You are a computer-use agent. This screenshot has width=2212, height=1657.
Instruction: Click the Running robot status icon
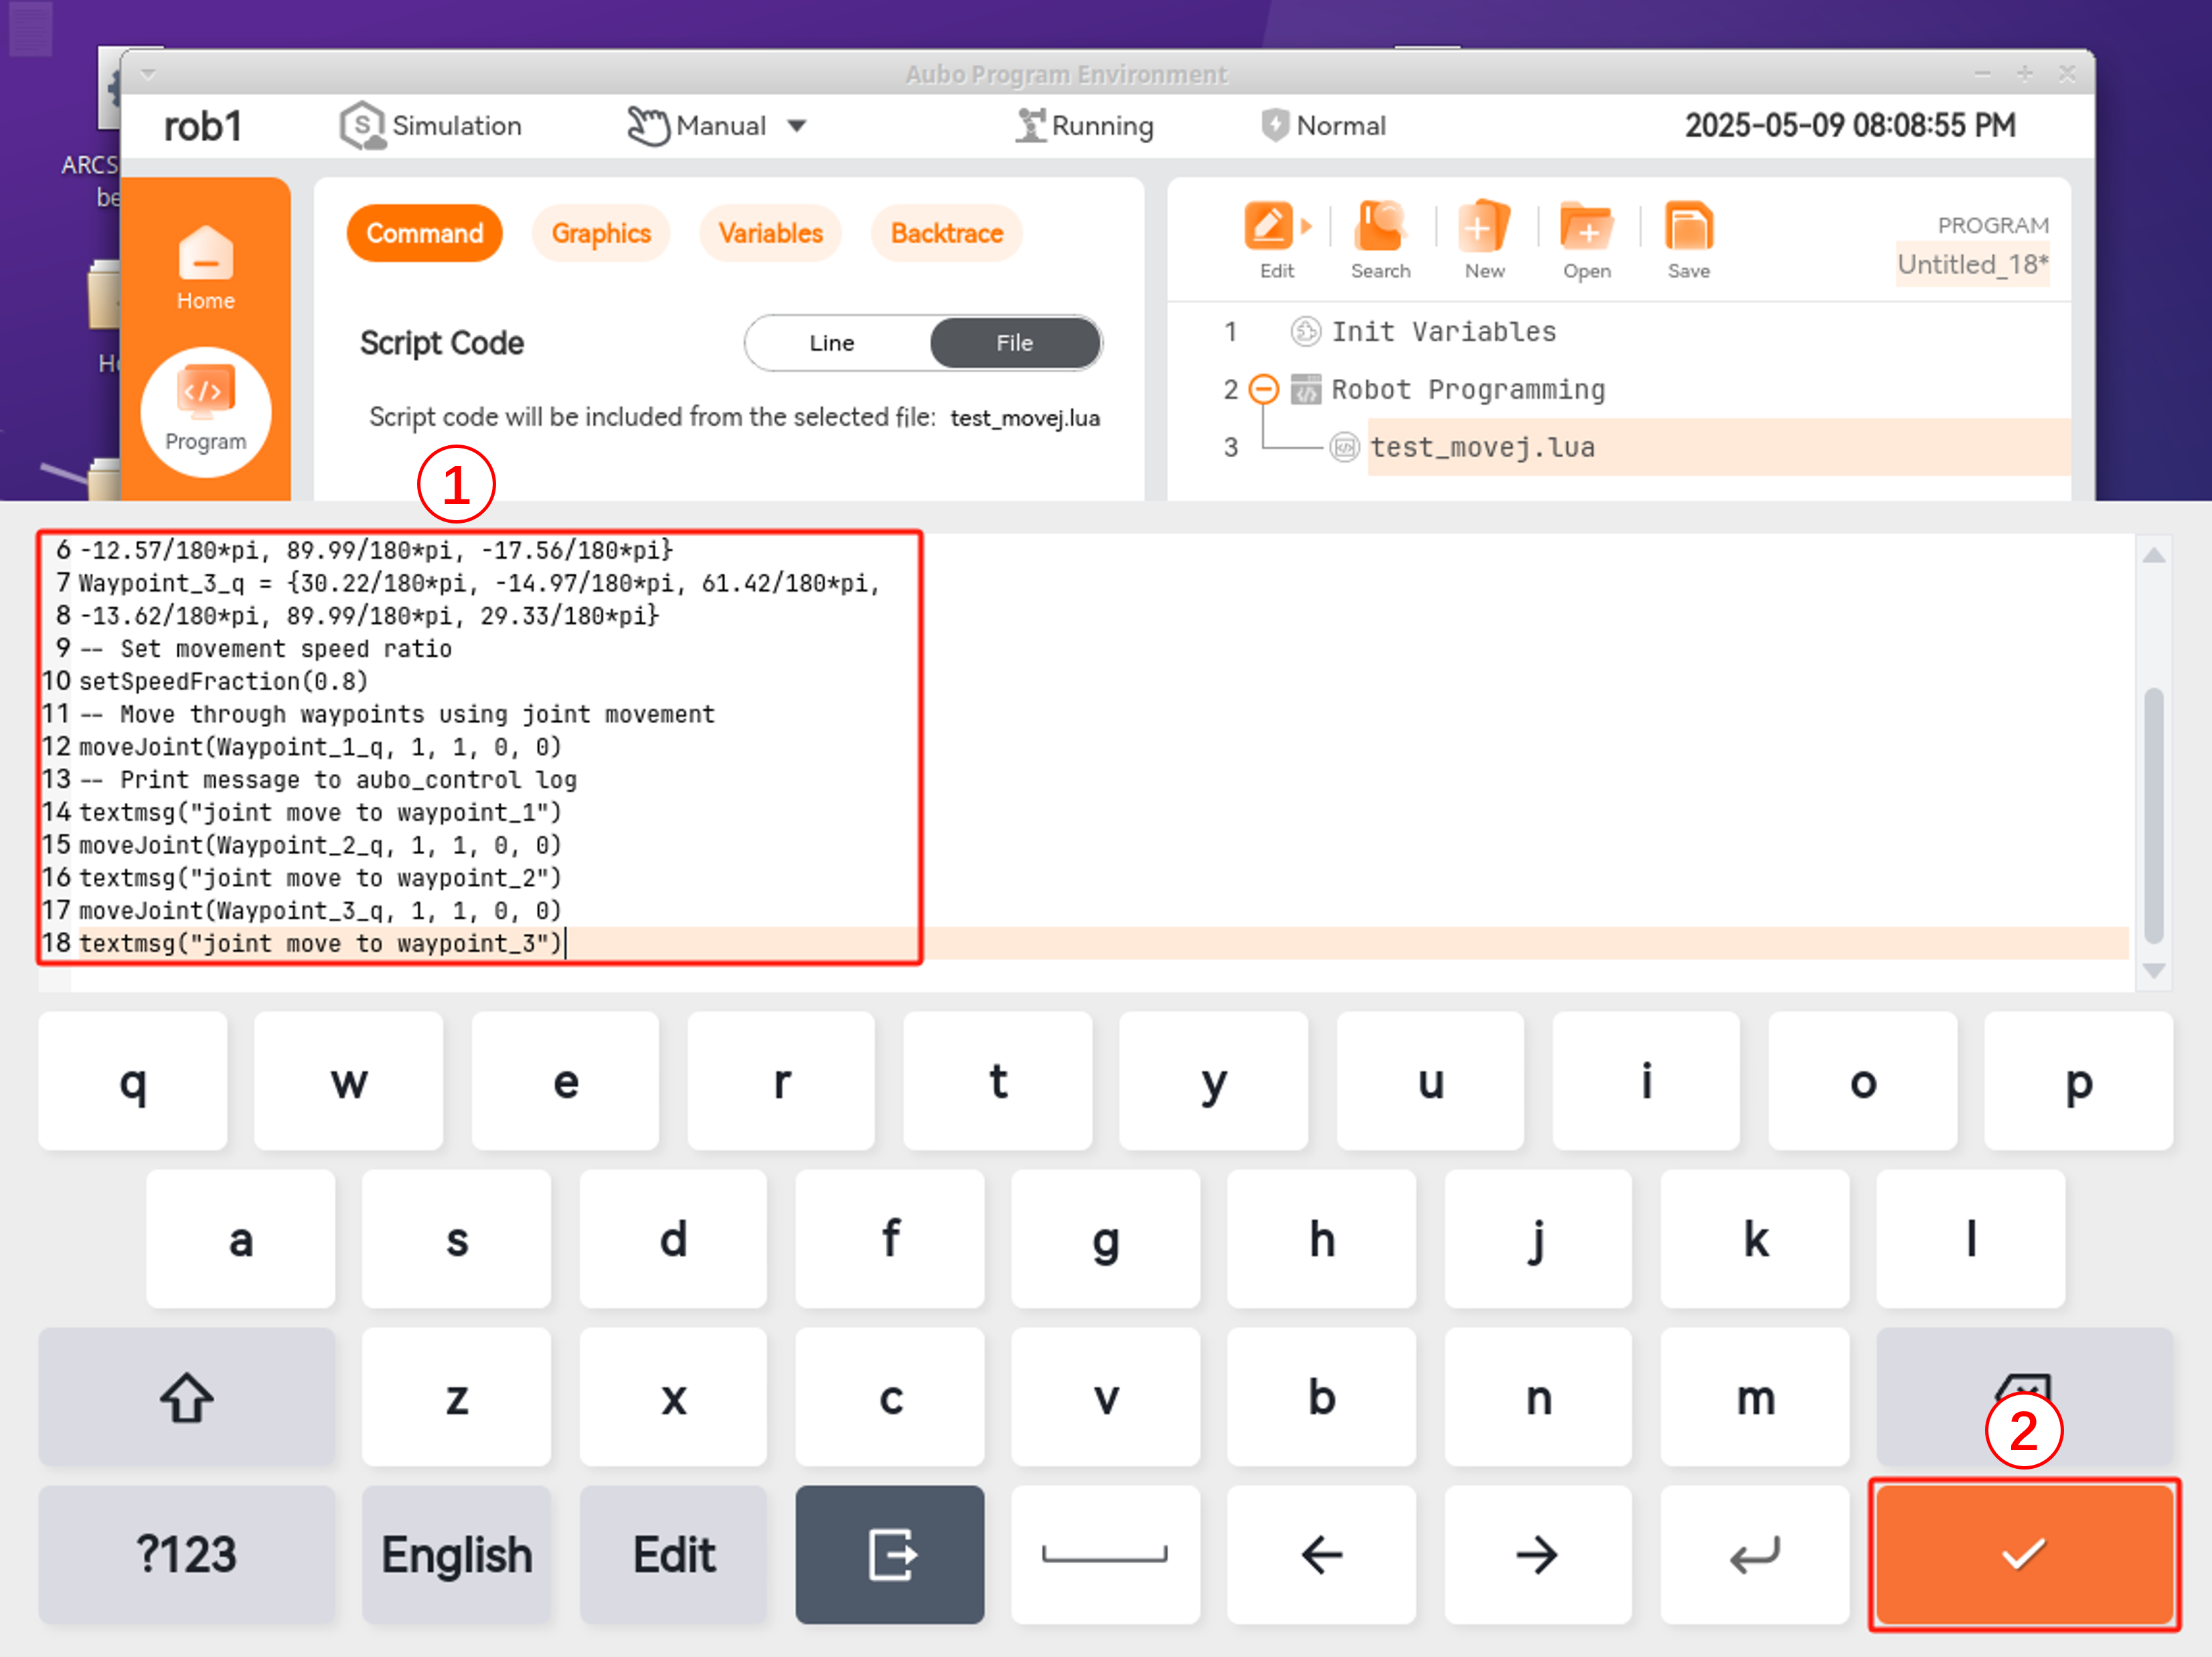click(x=1030, y=126)
